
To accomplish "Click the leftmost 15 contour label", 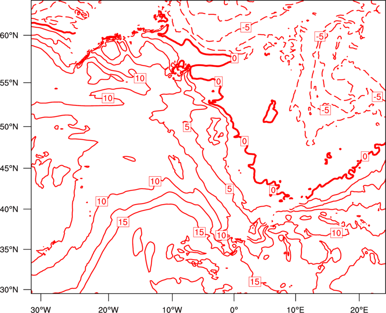I will (x=123, y=222).
